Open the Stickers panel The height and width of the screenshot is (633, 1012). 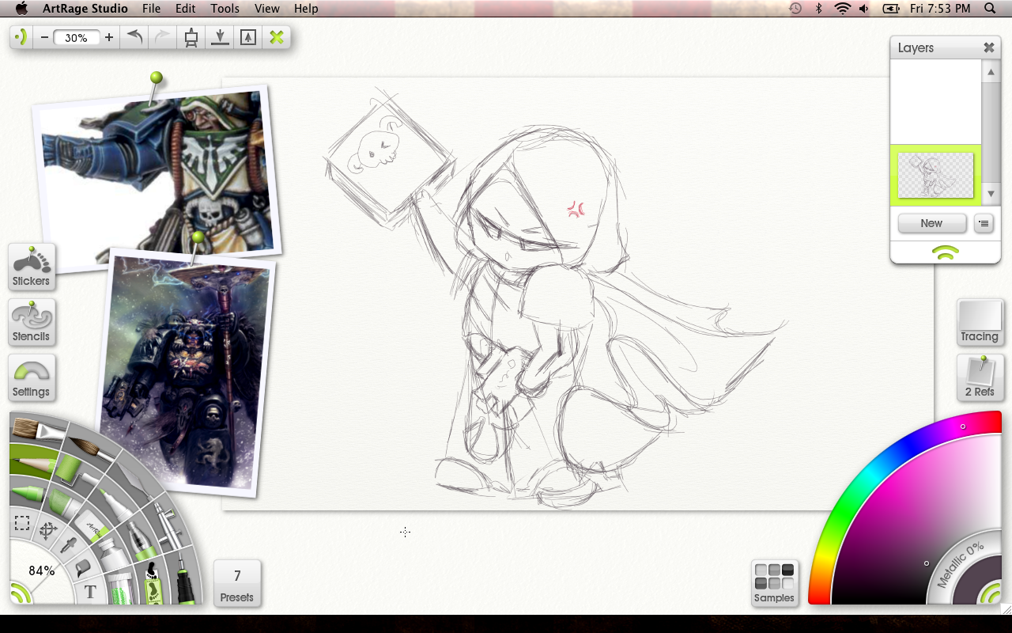point(31,267)
